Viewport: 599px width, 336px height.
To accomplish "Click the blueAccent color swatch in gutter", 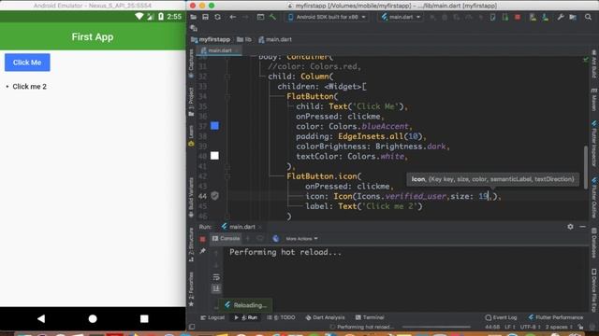I will pos(214,126).
